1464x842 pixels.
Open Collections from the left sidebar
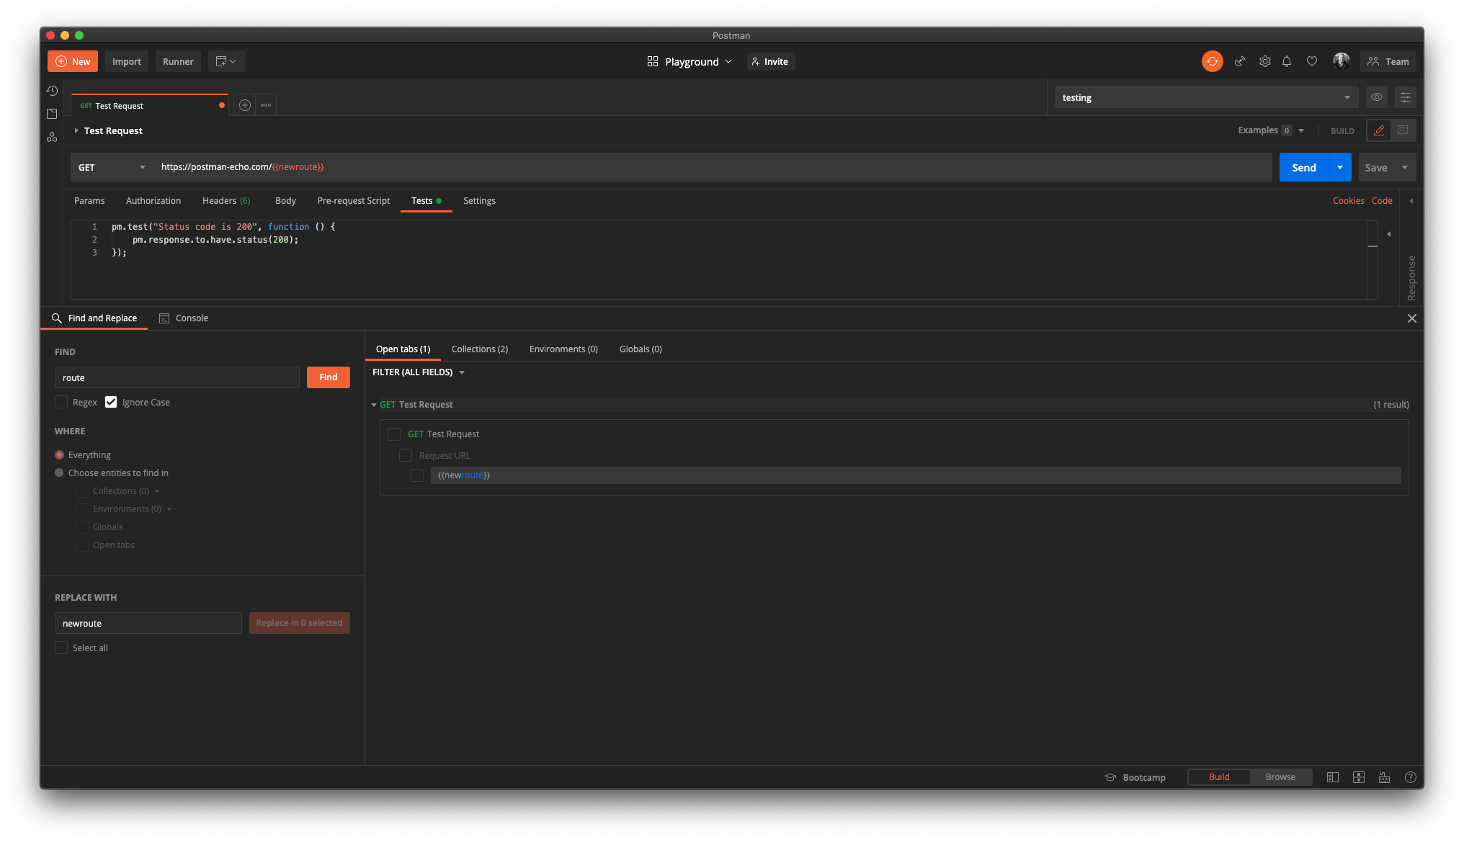click(51, 114)
